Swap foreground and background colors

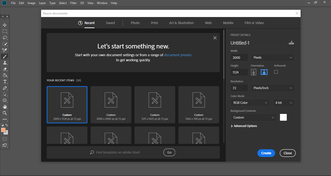click(6, 125)
